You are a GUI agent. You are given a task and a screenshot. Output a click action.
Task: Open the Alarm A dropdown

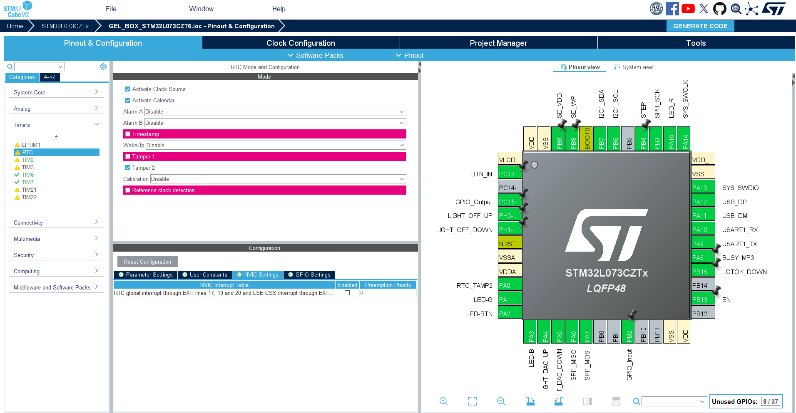[275, 111]
